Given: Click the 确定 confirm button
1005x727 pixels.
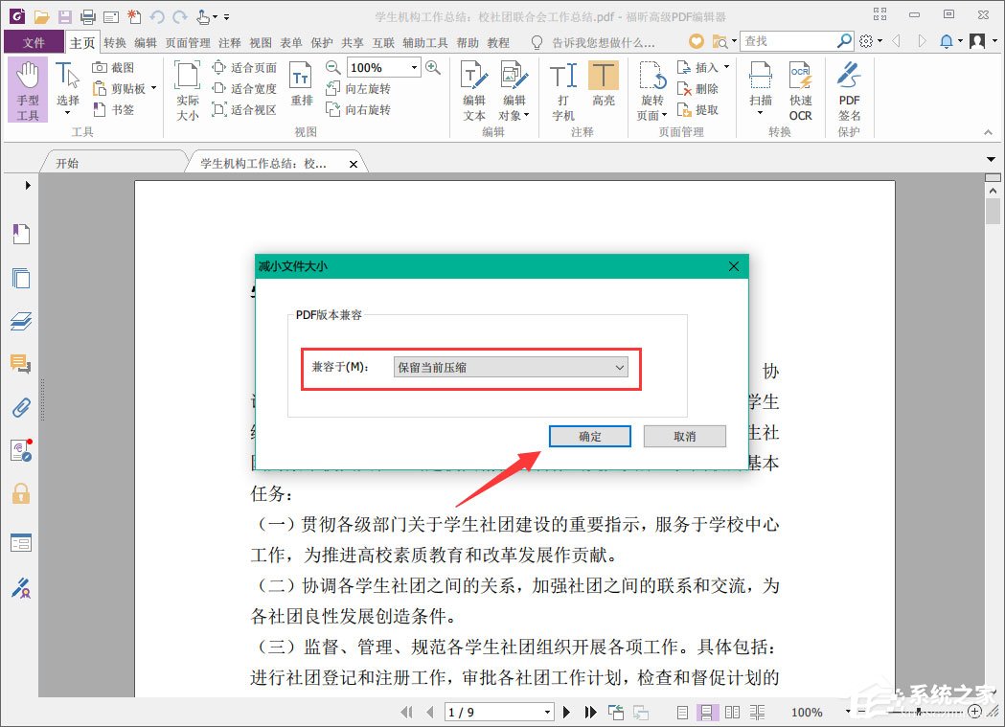Looking at the screenshot, I should pyautogui.click(x=589, y=436).
